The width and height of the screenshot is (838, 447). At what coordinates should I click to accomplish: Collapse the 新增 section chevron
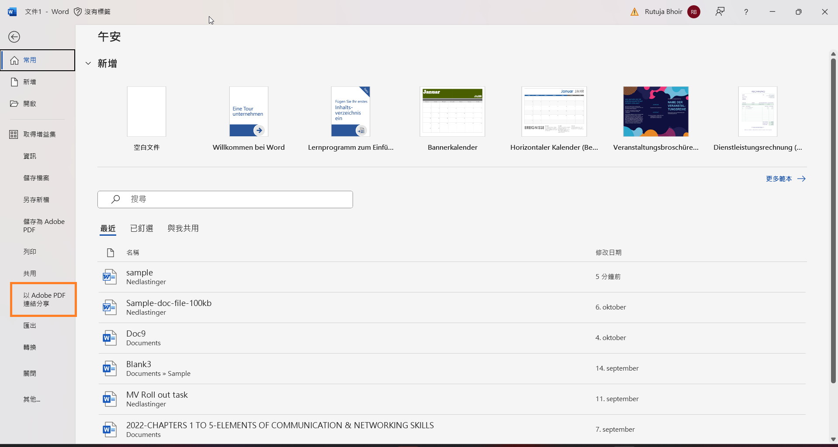pyautogui.click(x=88, y=64)
